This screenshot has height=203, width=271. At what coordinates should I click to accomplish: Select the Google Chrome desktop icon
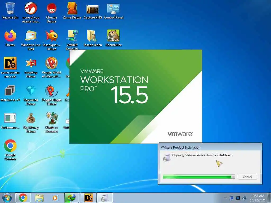tap(10, 150)
